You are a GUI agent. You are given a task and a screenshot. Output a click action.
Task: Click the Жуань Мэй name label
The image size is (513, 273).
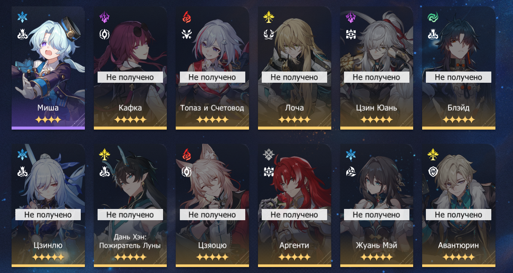point(377,246)
